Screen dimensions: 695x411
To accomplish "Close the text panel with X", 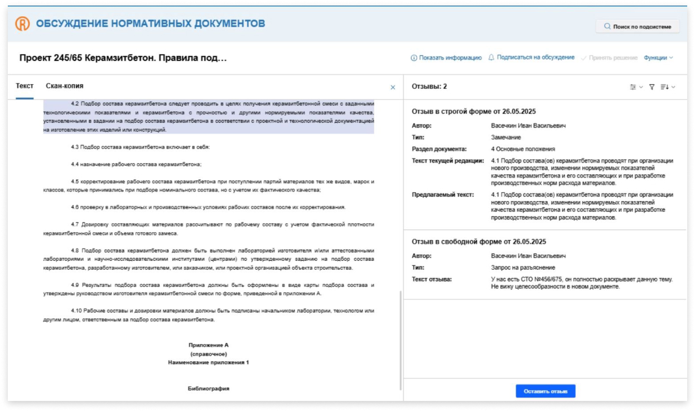I will click(x=393, y=87).
